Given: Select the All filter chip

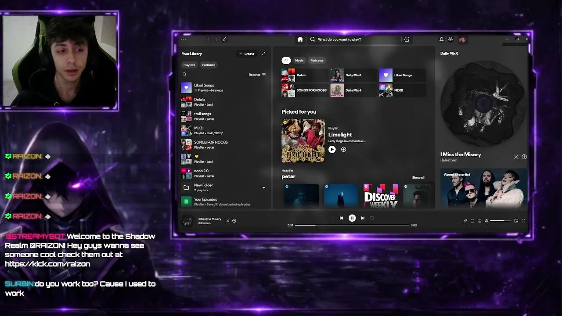Looking at the screenshot, I should pyautogui.click(x=286, y=61).
